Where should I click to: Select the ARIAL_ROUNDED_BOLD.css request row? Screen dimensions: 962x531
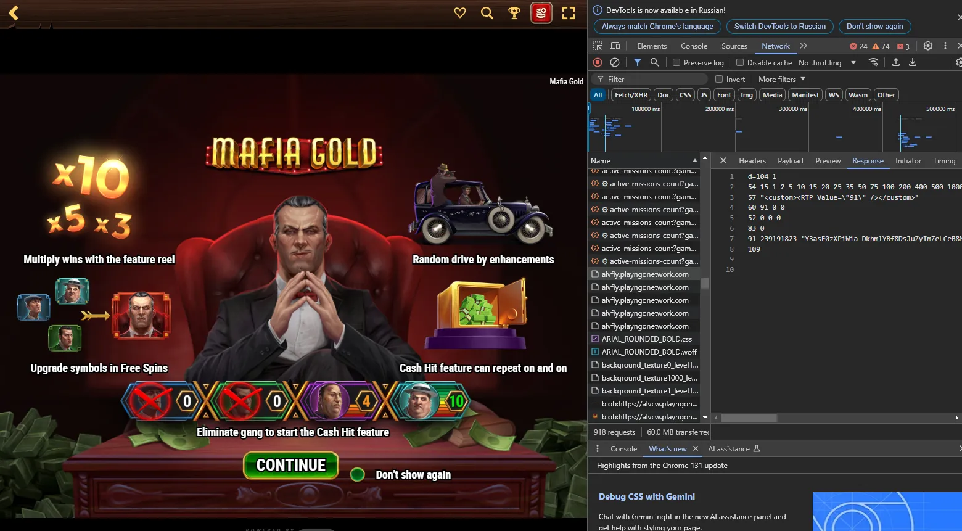click(x=644, y=339)
